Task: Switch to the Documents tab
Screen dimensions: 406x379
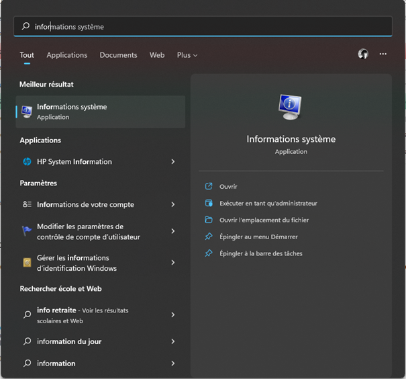Action: click(118, 55)
